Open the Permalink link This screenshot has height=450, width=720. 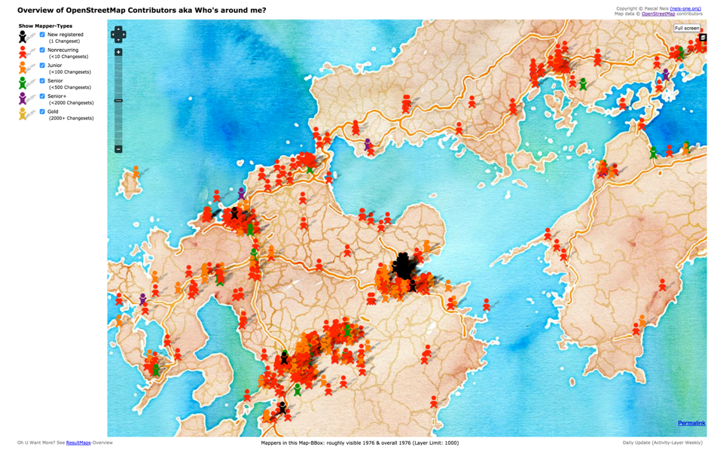(691, 423)
